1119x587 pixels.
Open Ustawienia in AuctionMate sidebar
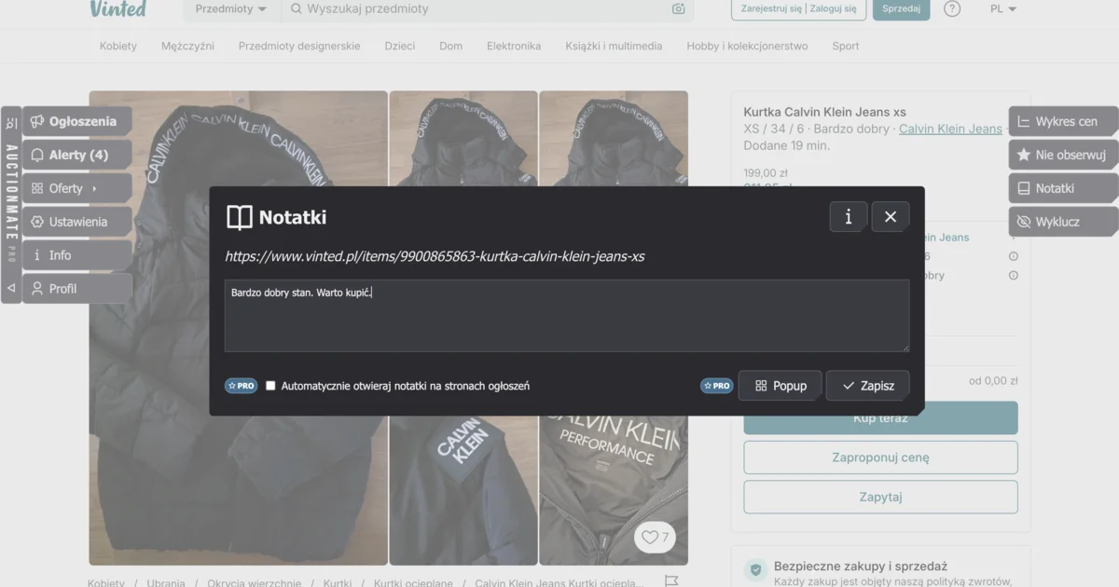pos(76,222)
